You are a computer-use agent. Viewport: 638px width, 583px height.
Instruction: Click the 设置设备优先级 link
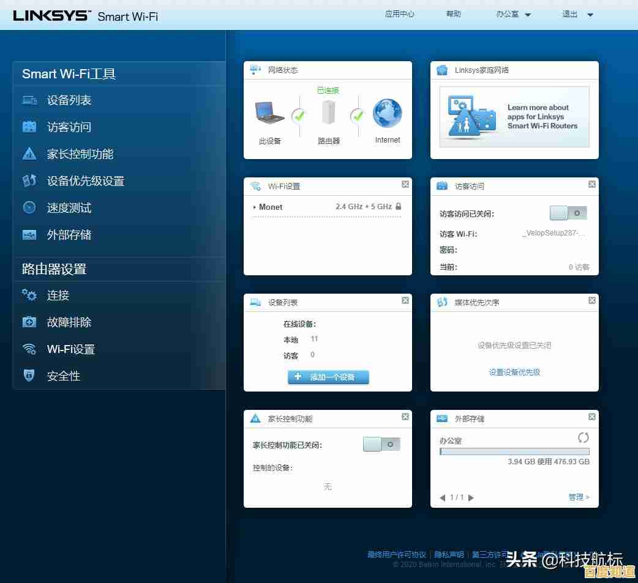[514, 373]
